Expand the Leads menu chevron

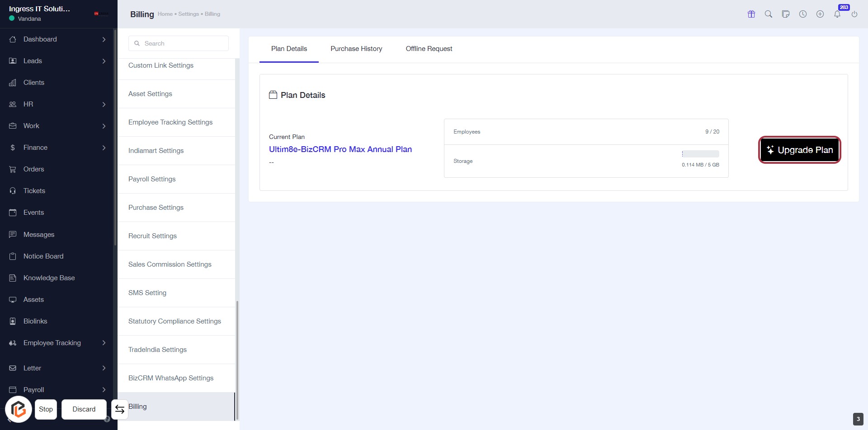pos(104,61)
